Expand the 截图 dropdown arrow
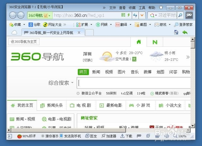 tap(150, 25)
